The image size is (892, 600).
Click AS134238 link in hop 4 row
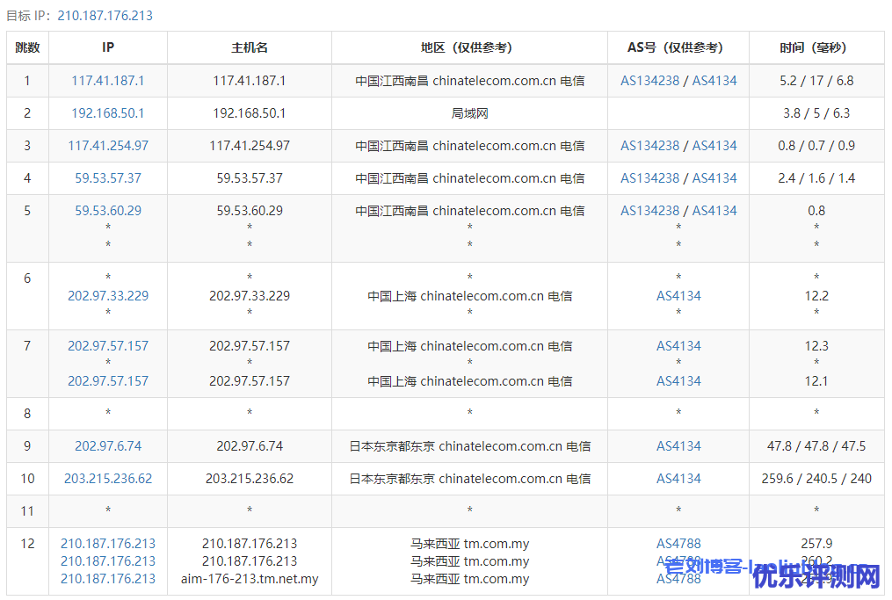[x=650, y=178]
